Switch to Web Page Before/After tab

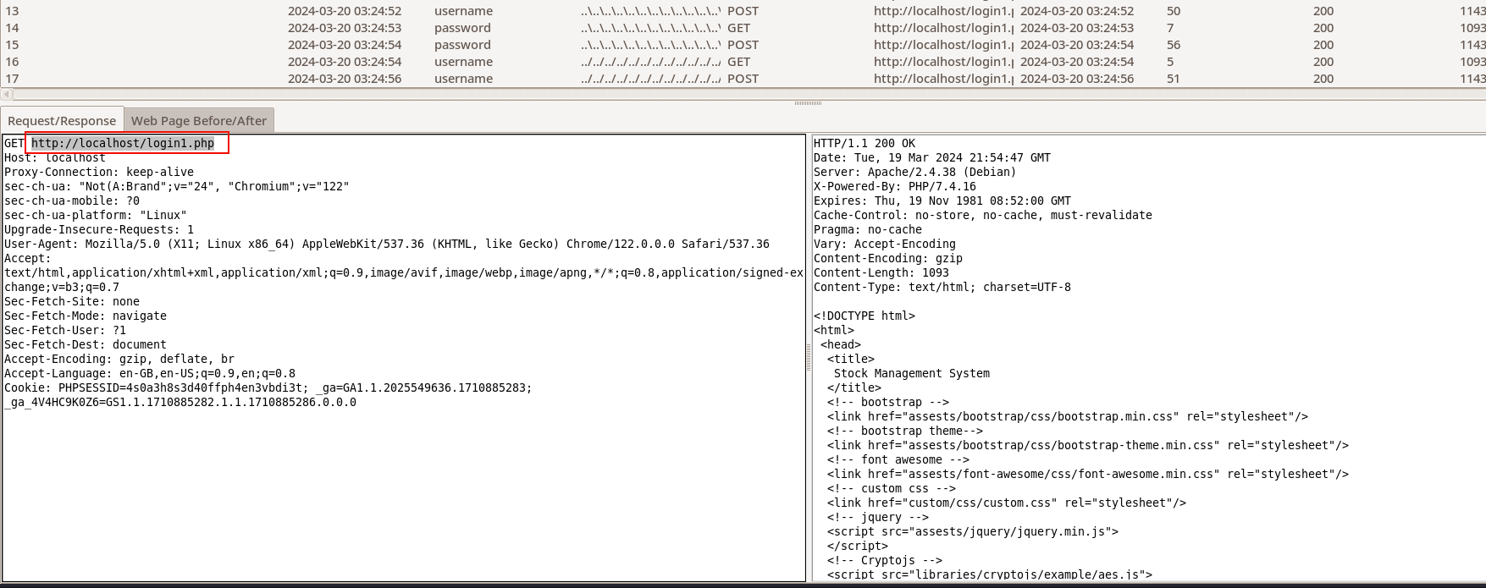[x=199, y=120]
